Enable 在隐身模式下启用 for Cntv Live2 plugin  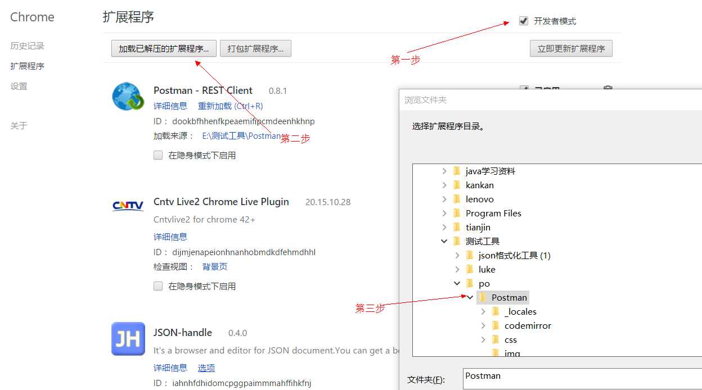click(158, 286)
